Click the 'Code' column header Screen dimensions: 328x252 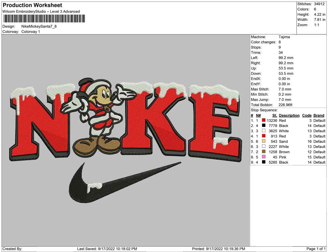(307, 115)
